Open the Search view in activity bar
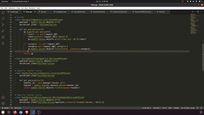 coord(3,19)
